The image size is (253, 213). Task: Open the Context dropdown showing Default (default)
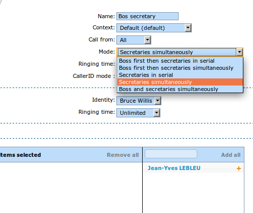pyautogui.click(x=154, y=28)
